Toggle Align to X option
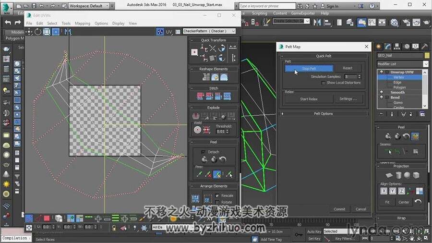432x243 pixels. pos(384,191)
